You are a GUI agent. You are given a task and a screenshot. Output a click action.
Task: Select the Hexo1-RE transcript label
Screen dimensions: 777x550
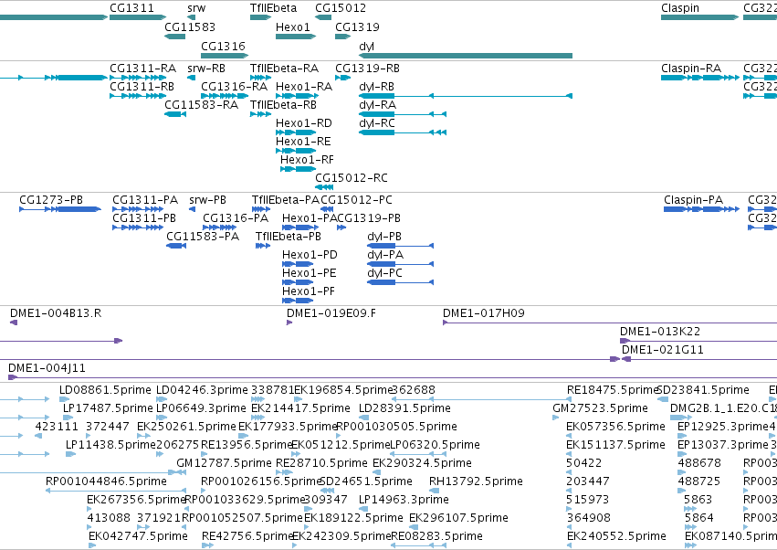(x=303, y=142)
